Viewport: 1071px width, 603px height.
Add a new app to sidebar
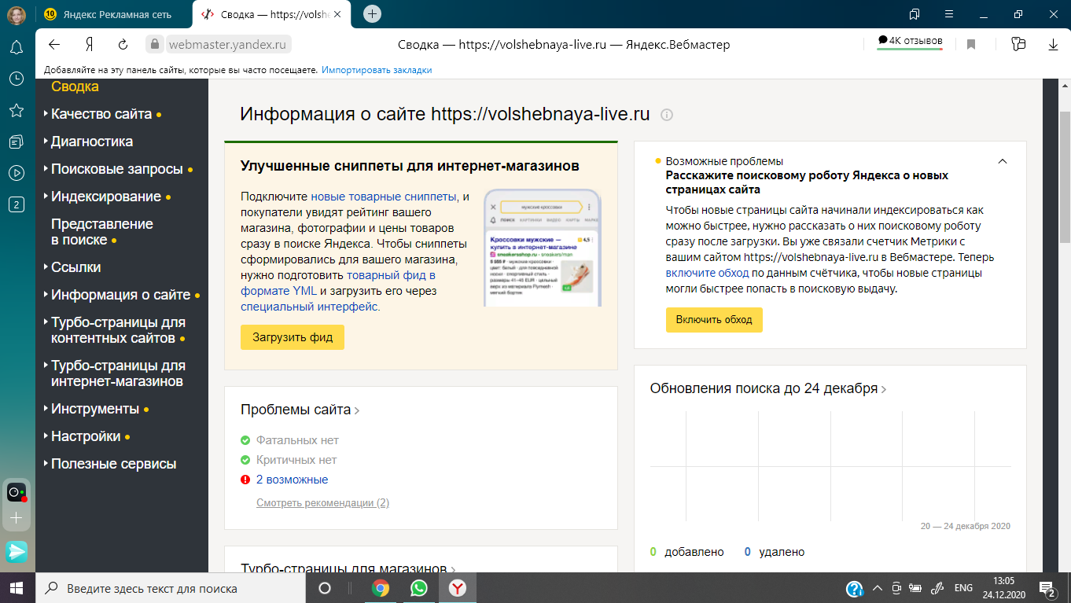(x=16, y=519)
